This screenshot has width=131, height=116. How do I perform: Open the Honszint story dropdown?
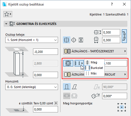pos(32,87)
